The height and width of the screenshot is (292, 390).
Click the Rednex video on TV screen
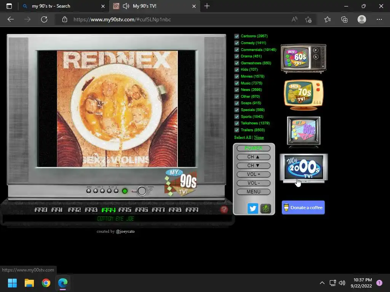[117, 109]
